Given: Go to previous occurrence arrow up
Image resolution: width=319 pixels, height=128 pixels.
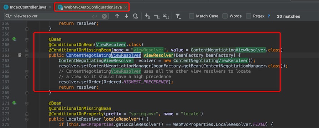Looking at the screenshot, I should point(117,16).
